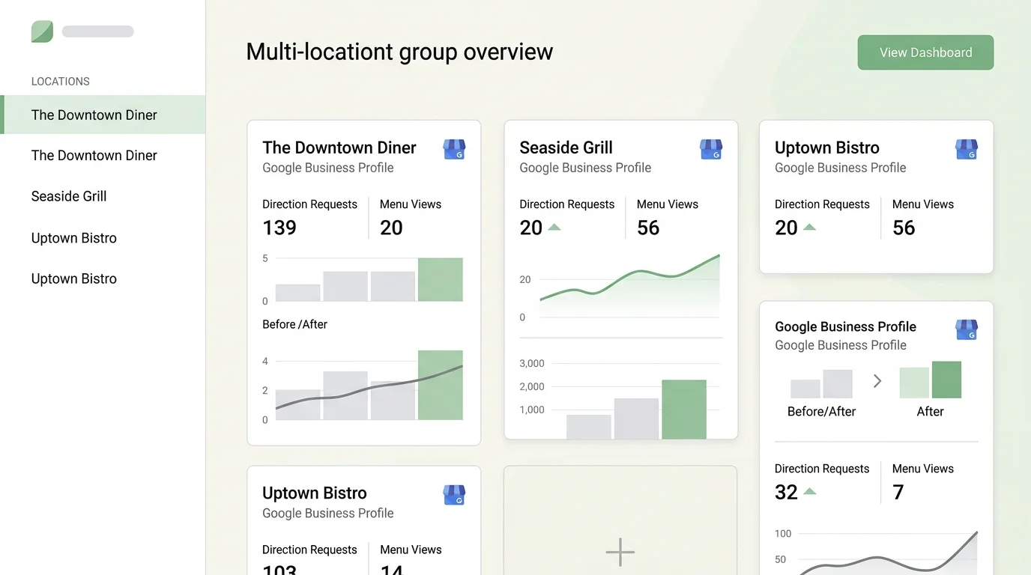Click the up-trend arrow beside Direction Requests 32

[809, 492]
